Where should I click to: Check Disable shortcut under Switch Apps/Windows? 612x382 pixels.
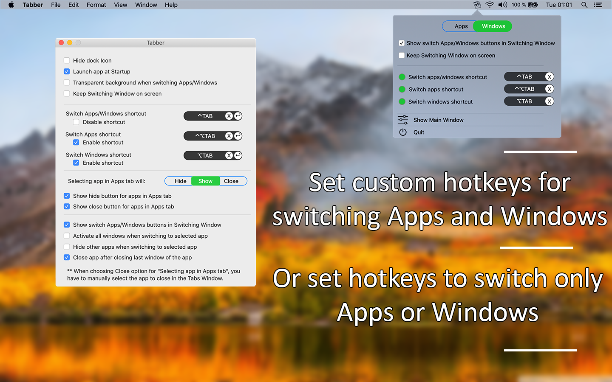click(x=76, y=122)
